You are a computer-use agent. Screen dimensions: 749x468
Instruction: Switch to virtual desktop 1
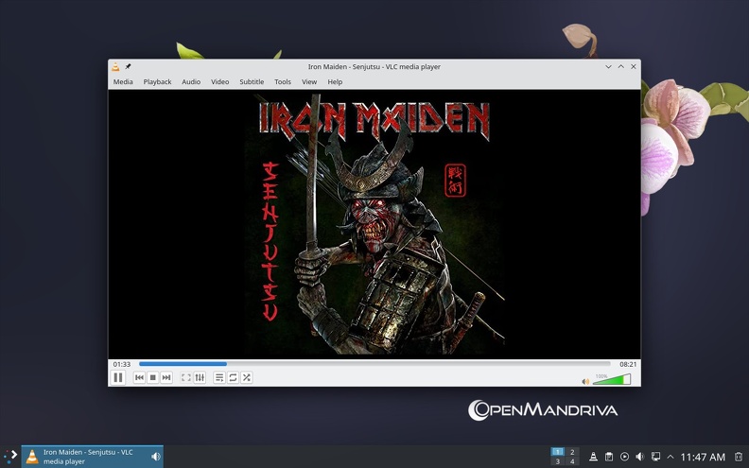[557, 451]
